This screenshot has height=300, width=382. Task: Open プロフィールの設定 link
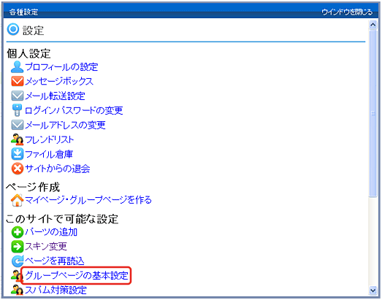(x=61, y=67)
